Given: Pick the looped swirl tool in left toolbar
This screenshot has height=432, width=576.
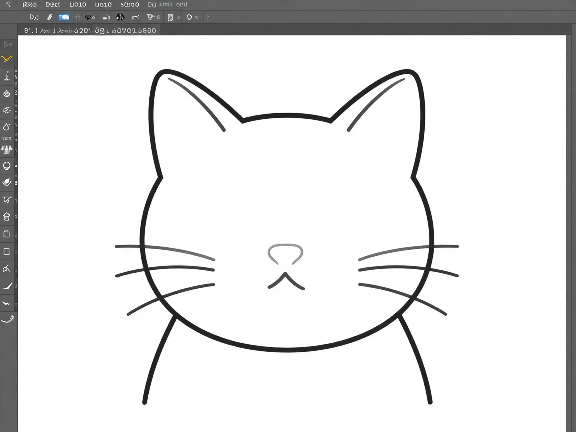Looking at the screenshot, I should coord(7,200).
